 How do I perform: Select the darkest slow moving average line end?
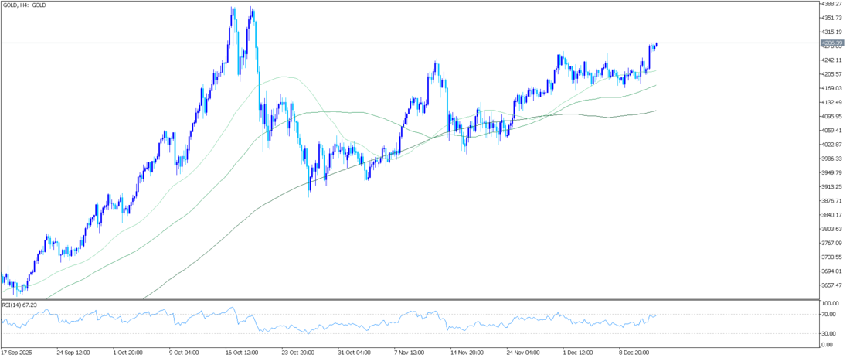655,111
